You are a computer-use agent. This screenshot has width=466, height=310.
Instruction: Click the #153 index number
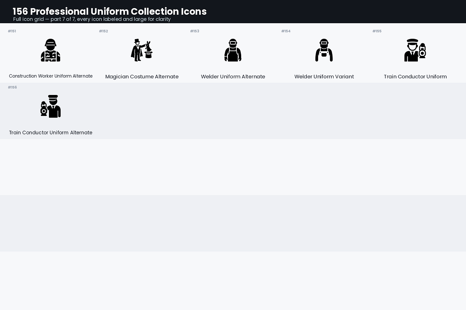195,31
